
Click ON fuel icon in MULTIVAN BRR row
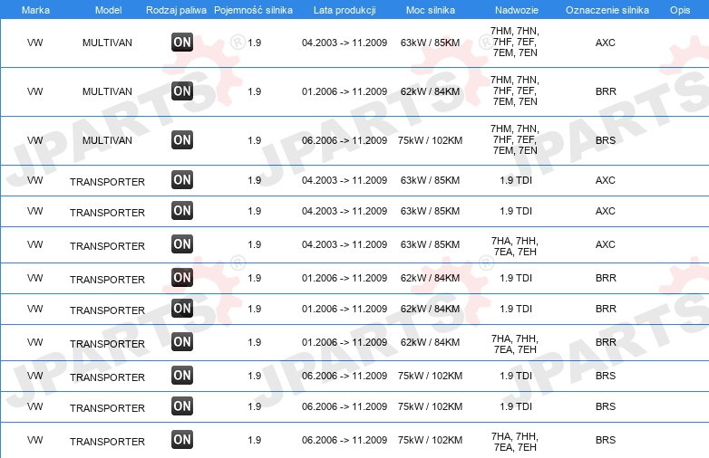(182, 91)
